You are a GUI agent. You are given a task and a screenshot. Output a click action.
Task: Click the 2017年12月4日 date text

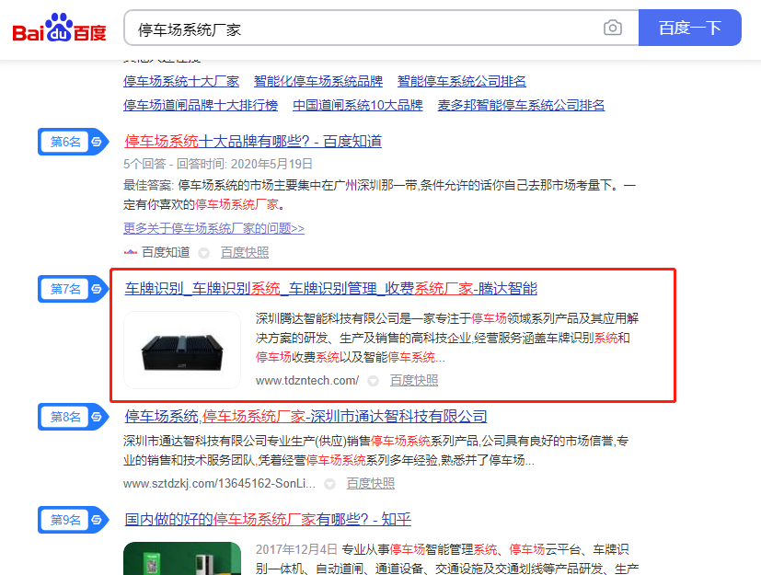click(x=296, y=549)
